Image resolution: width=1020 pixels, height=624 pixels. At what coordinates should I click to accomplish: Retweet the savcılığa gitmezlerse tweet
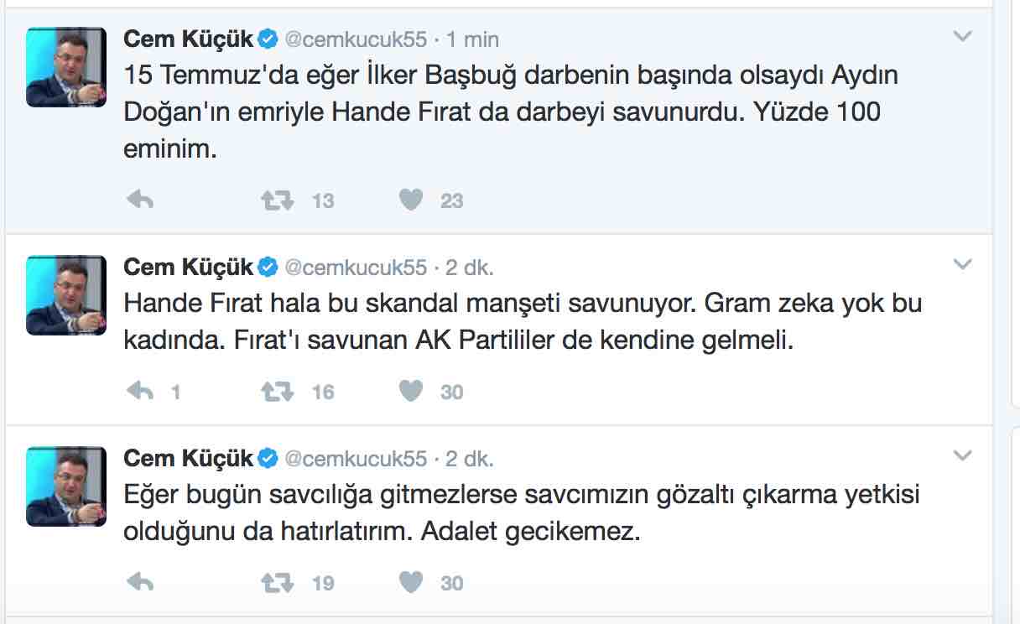click(x=277, y=582)
